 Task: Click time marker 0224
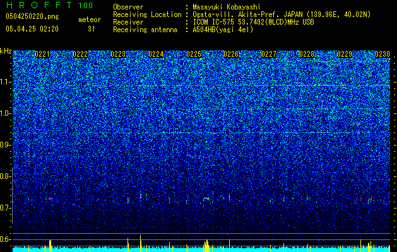point(156,54)
